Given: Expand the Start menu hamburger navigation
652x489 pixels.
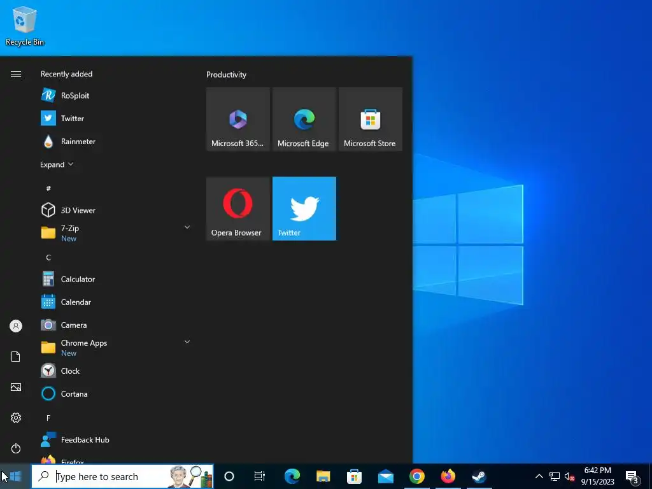Looking at the screenshot, I should [x=16, y=74].
